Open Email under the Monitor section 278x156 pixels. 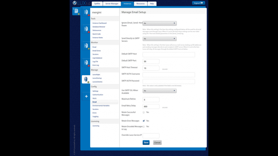[94, 47]
